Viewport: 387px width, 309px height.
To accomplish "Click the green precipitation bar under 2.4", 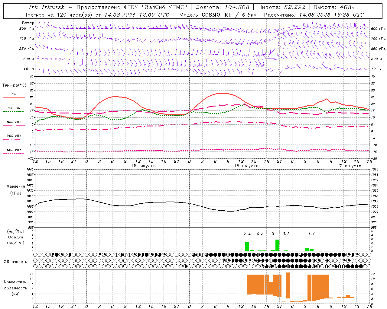I will tap(247, 246).
